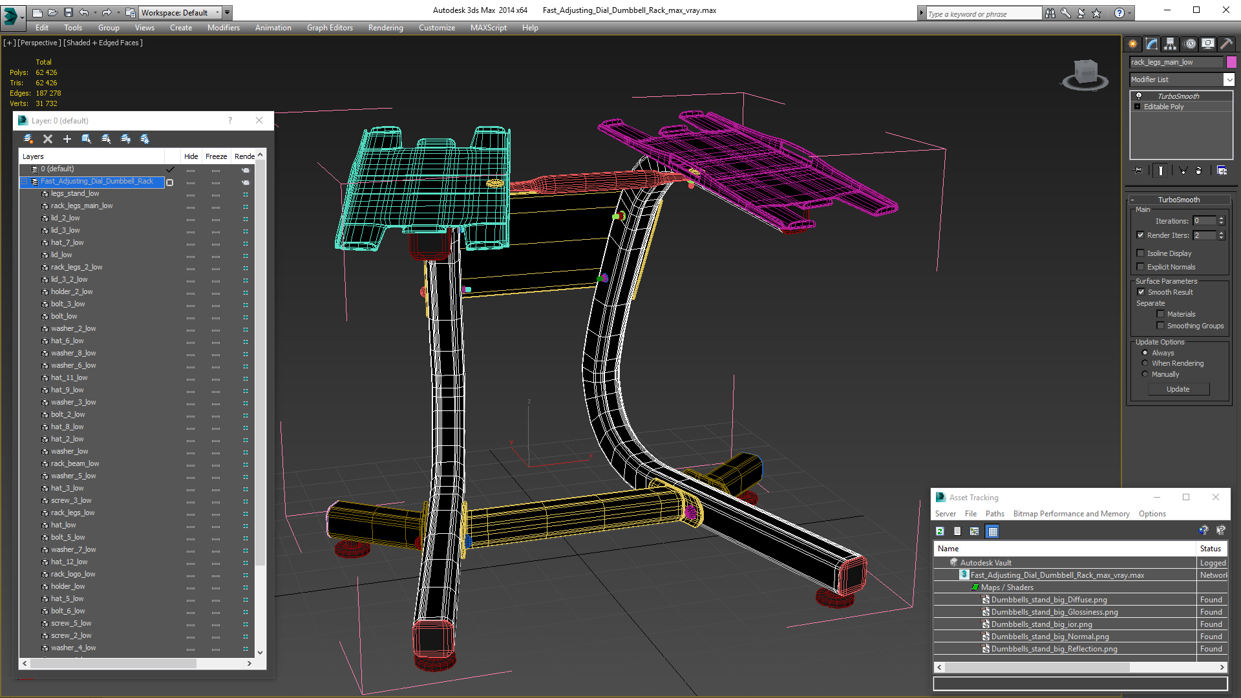Open the MAXScript menu
Screen dimensions: 1241x698
[x=488, y=28]
